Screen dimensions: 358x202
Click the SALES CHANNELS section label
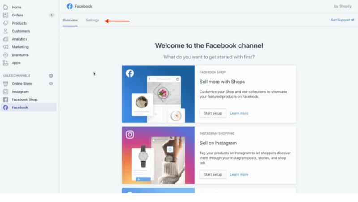pyautogui.click(x=17, y=76)
